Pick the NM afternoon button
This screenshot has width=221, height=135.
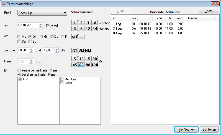coord(88,51)
